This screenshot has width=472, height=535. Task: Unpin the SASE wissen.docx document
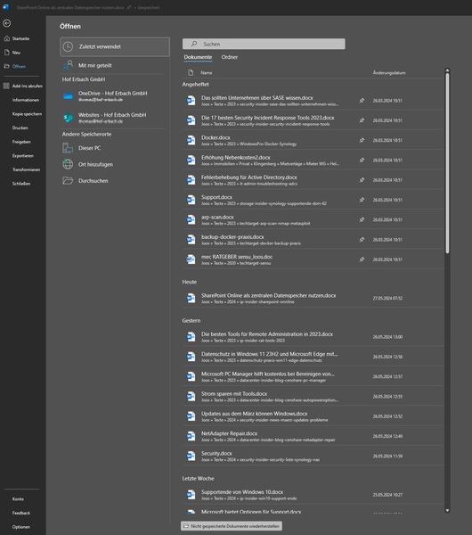coord(362,101)
